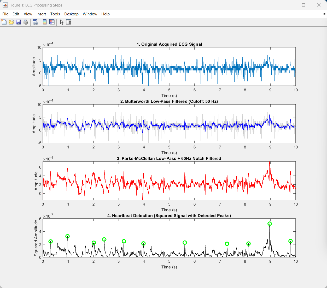Open the Tools menu
Viewport: 327px width, 288px height.
tap(55, 14)
